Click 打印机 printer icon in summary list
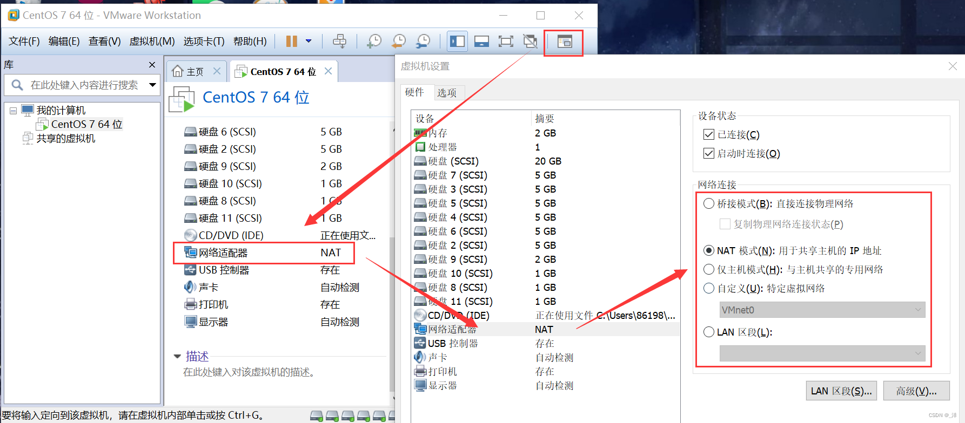The height and width of the screenshot is (423, 965). pos(190,304)
